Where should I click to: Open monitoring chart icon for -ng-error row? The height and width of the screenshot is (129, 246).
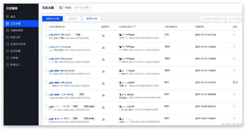[103, 59]
